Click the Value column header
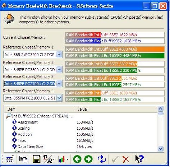Image resolution: width=170 pixels, height=167 pixels. pos(115,109)
